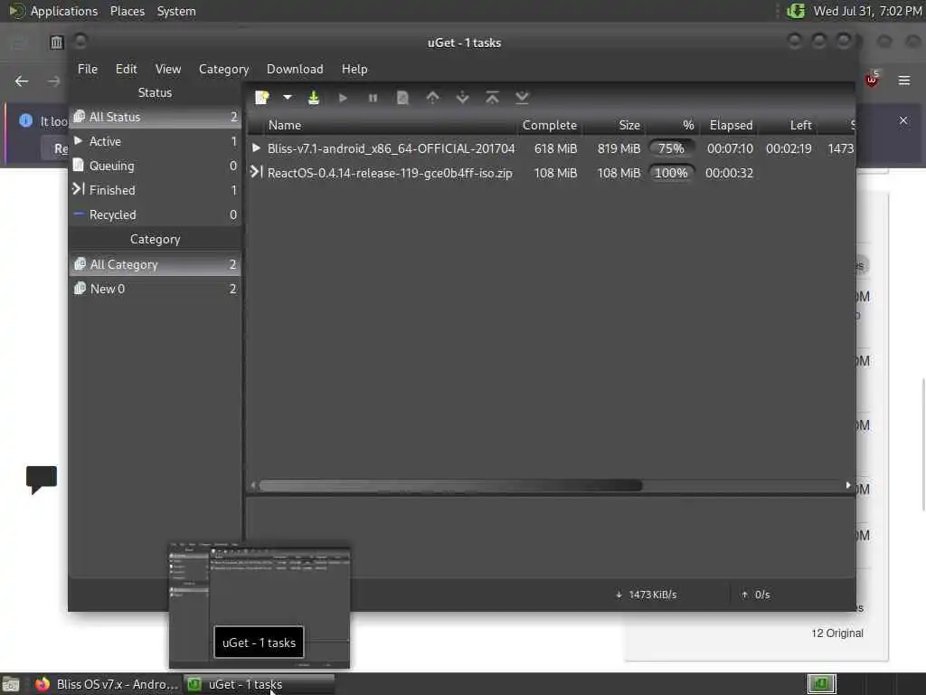The width and height of the screenshot is (926, 695).
Task: Open the new download dropdown arrow
Action: tap(287, 98)
